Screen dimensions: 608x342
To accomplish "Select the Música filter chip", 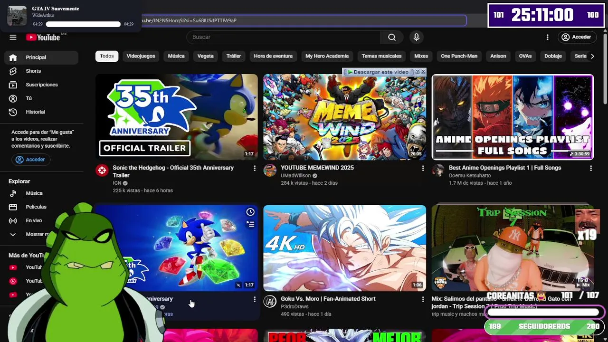I will click(176, 56).
